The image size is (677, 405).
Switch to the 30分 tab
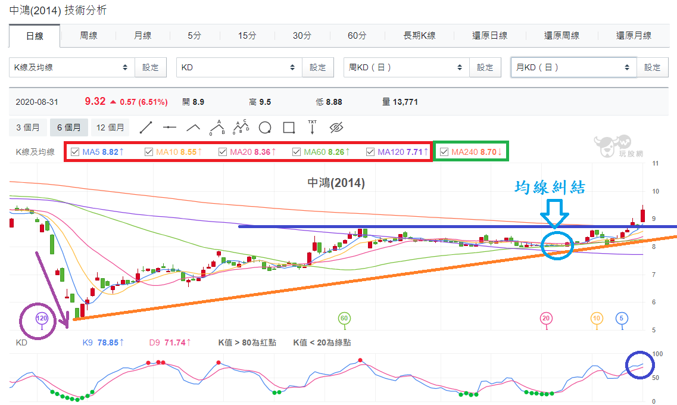click(302, 36)
